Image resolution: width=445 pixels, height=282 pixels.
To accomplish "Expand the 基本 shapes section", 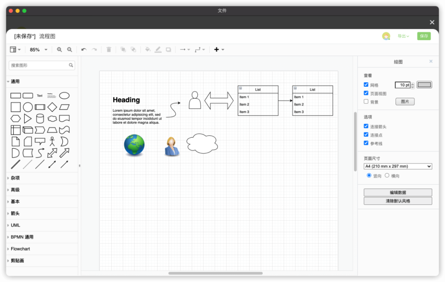I will (42, 201).
